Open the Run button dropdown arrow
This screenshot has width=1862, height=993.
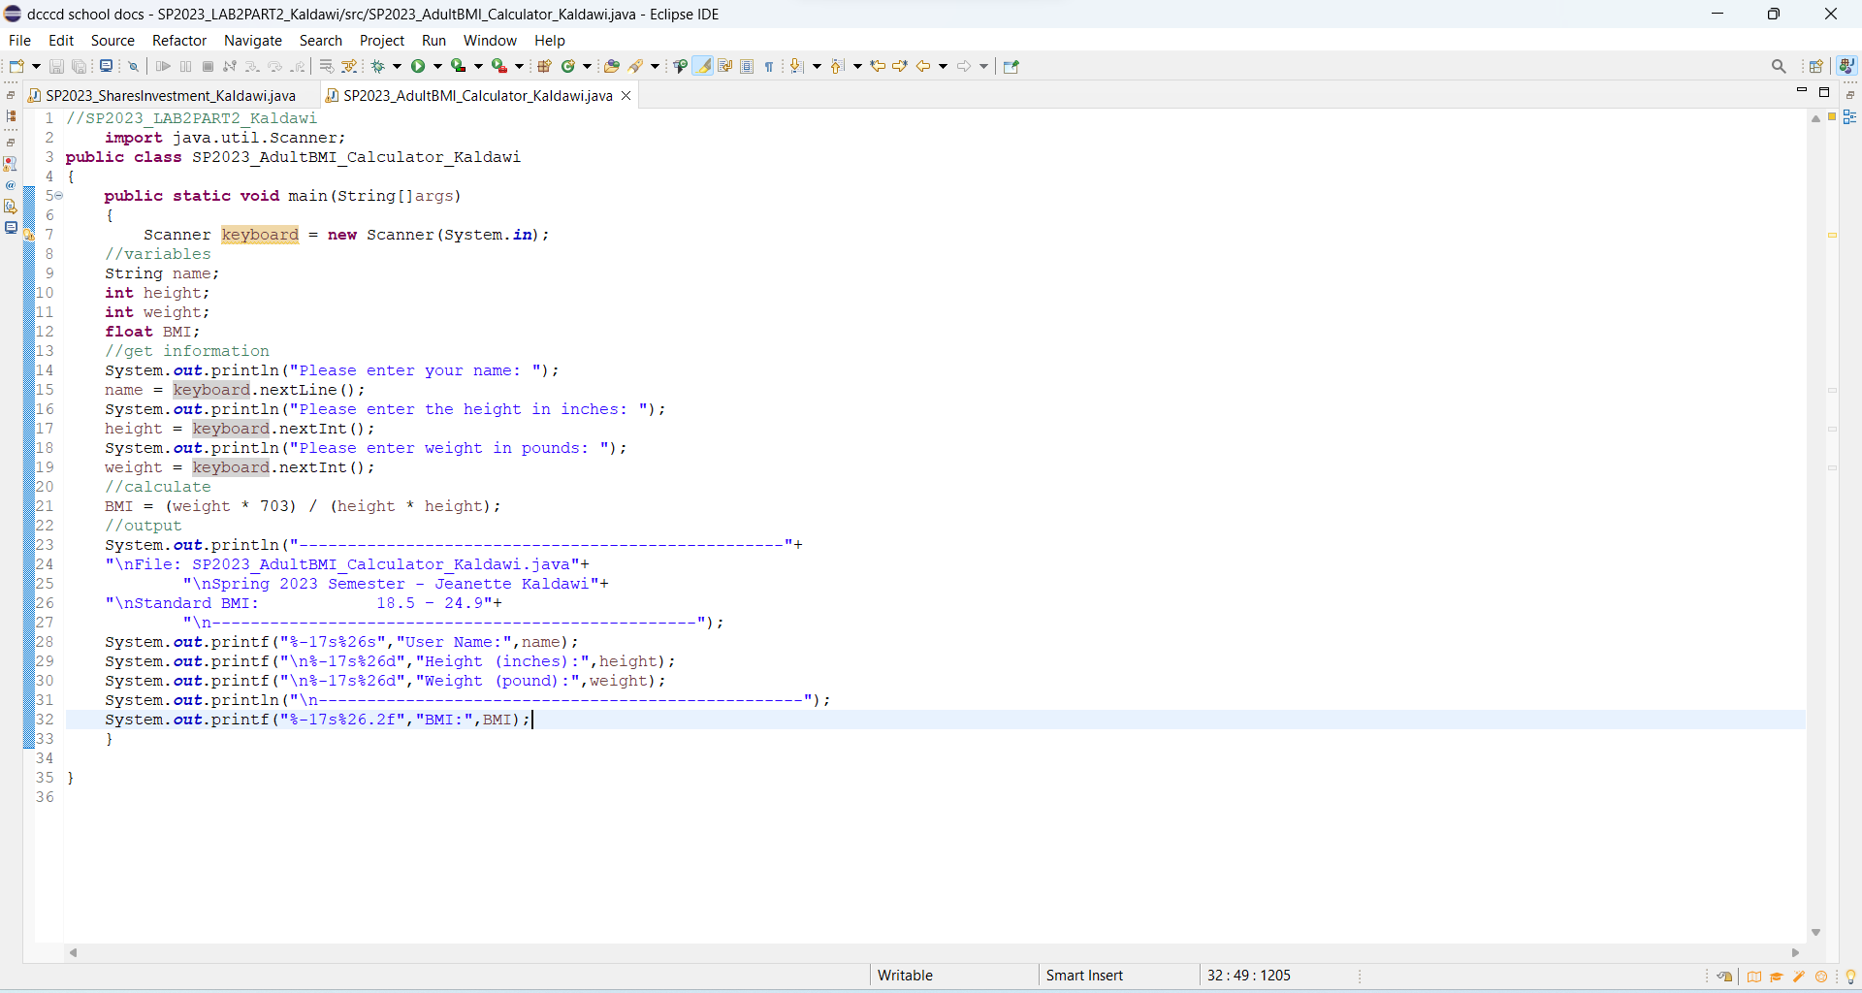[x=437, y=66]
